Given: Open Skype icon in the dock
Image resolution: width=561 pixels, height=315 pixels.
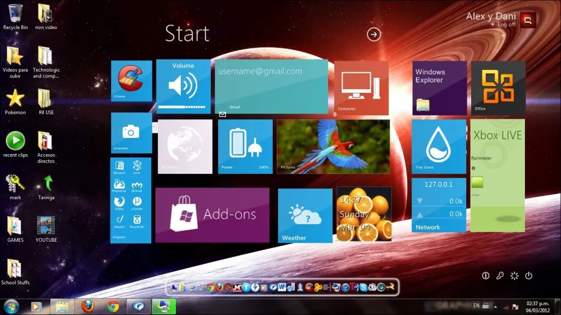Looking at the screenshot, I should [363, 287].
